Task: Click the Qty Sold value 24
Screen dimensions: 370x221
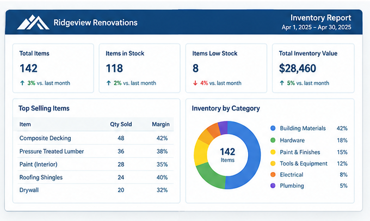Action: 121,177
